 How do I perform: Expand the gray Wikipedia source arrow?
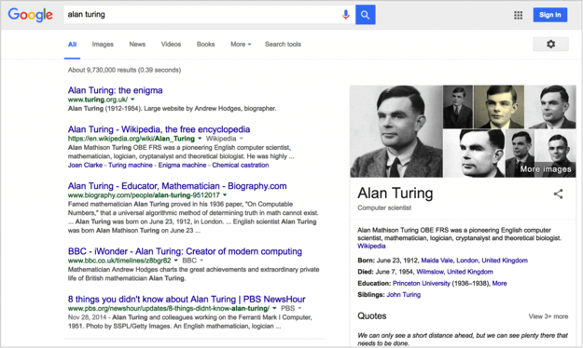click(x=242, y=139)
